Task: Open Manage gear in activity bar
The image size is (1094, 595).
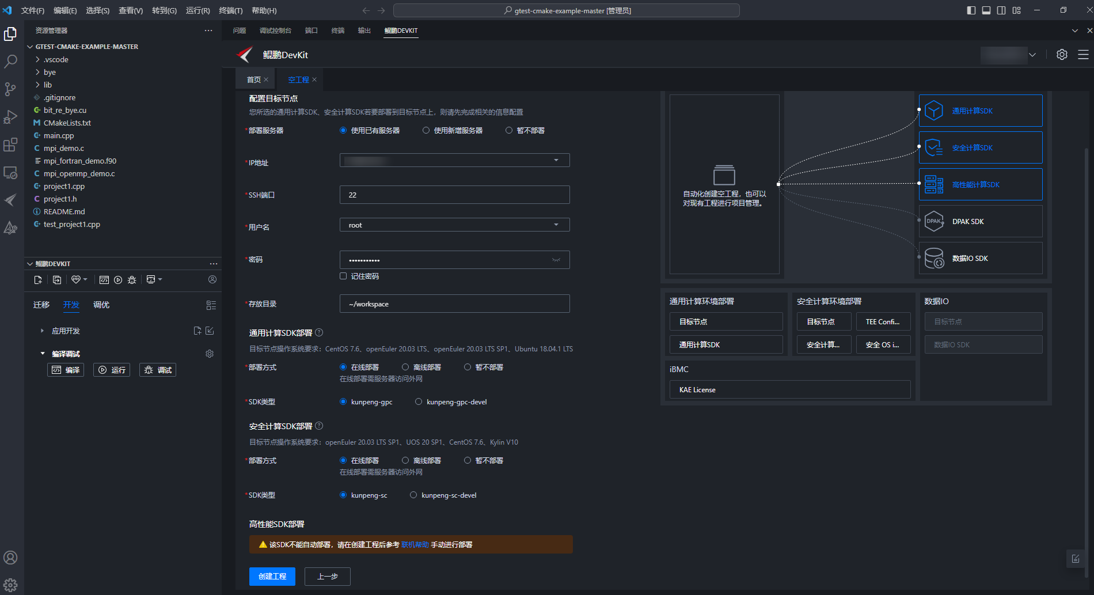Action: pos(10,585)
